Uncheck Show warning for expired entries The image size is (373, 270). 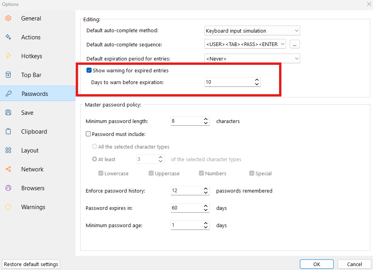point(89,70)
